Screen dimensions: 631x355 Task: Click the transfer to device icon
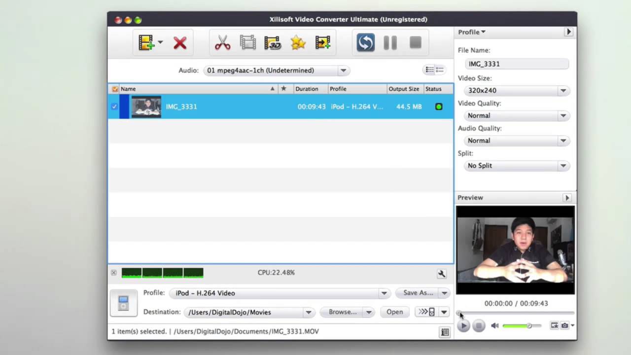pos(427,312)
